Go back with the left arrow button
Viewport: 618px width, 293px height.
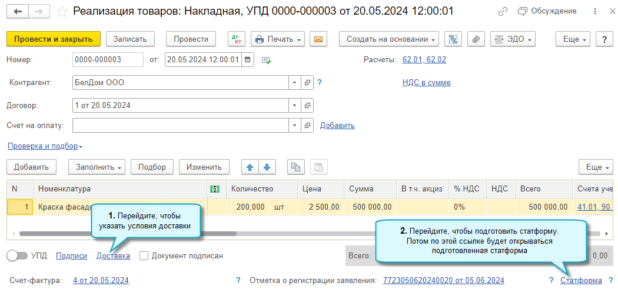tap(18, 11)
